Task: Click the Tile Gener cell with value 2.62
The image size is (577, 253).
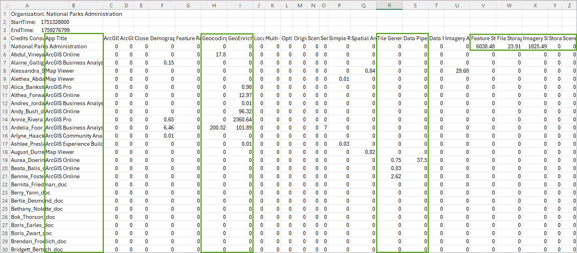Action: tap(389, 176)
